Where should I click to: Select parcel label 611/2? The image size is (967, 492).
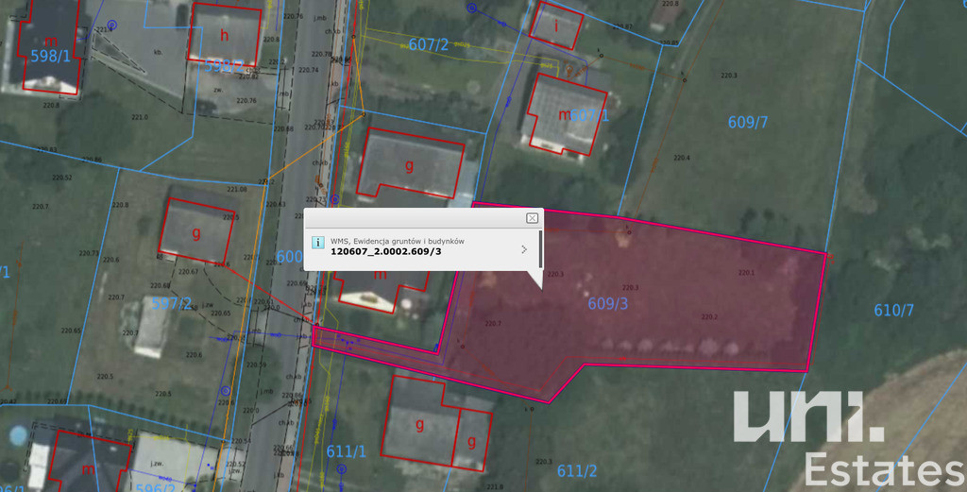(x=577, y=471)
